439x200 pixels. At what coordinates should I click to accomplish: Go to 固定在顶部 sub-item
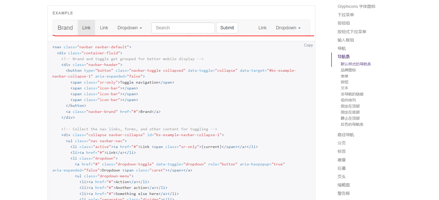point(350,106)
